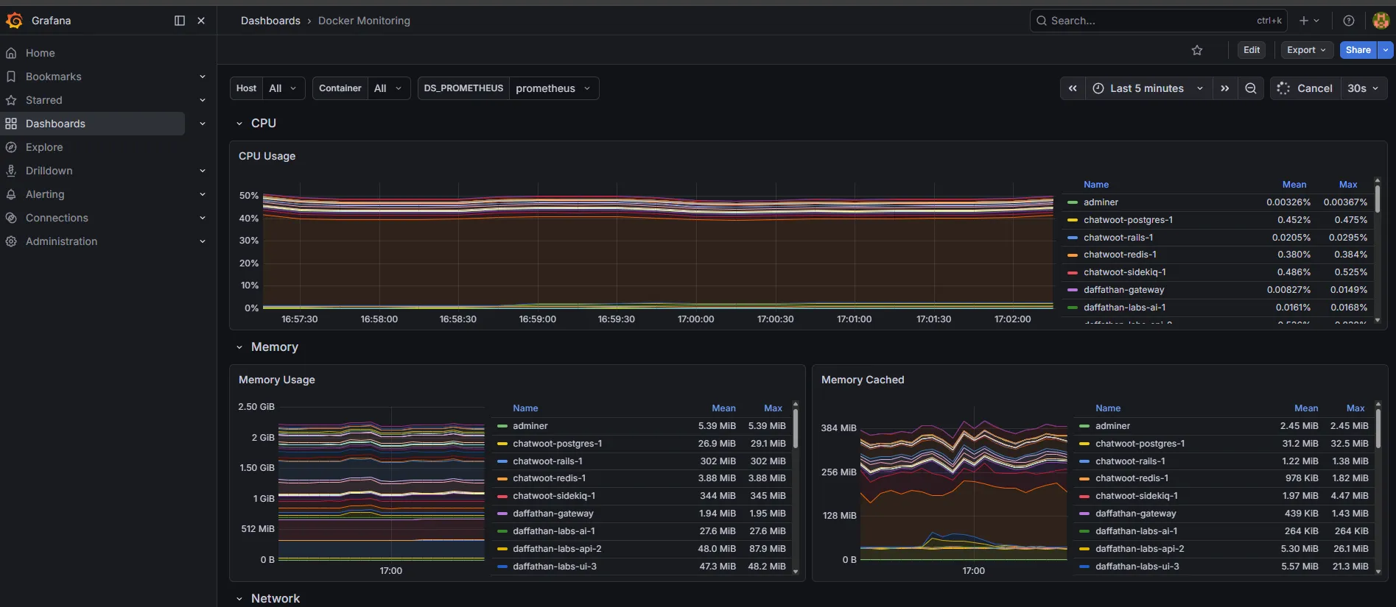
Task: Shift time range backward
Action: (1073, 88)
